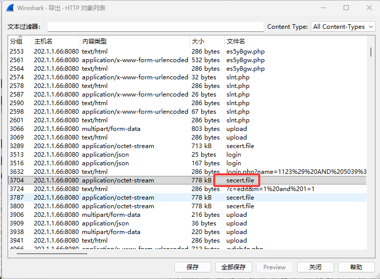Viewport: 380px width, 279px height.
Task: Click the Wireshark shark fin title icon
Action: [10, 8]
